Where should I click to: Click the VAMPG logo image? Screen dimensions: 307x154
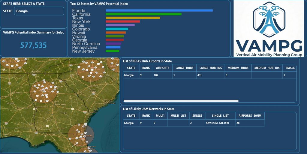click(x=269, y=29)
